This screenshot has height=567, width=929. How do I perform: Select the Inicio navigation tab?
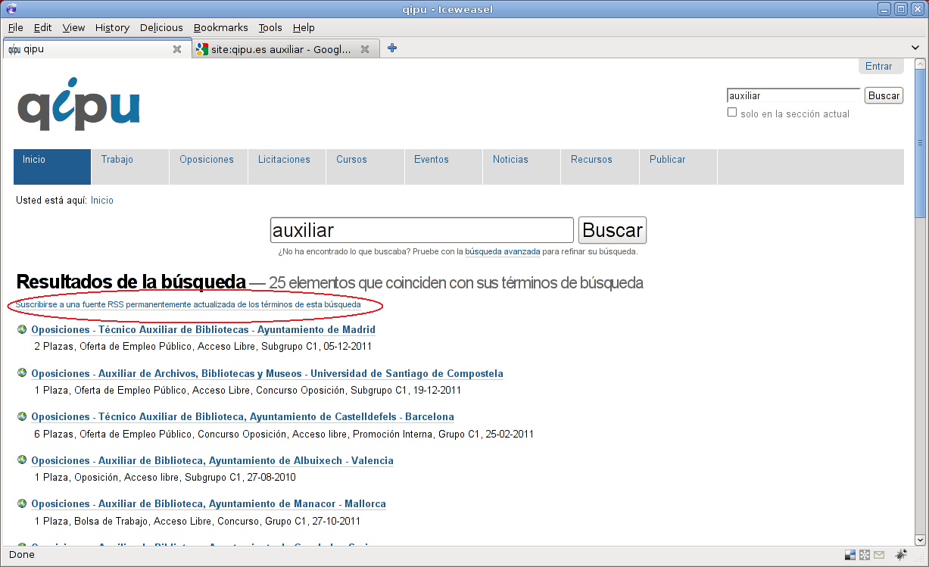(52, 167)
